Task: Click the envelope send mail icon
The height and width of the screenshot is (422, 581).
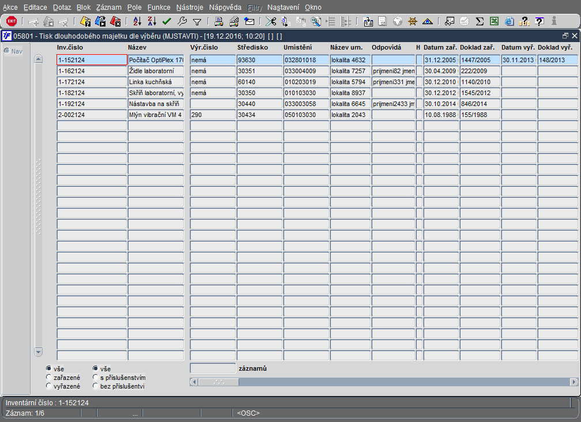Action: click(x=250, y=21)
